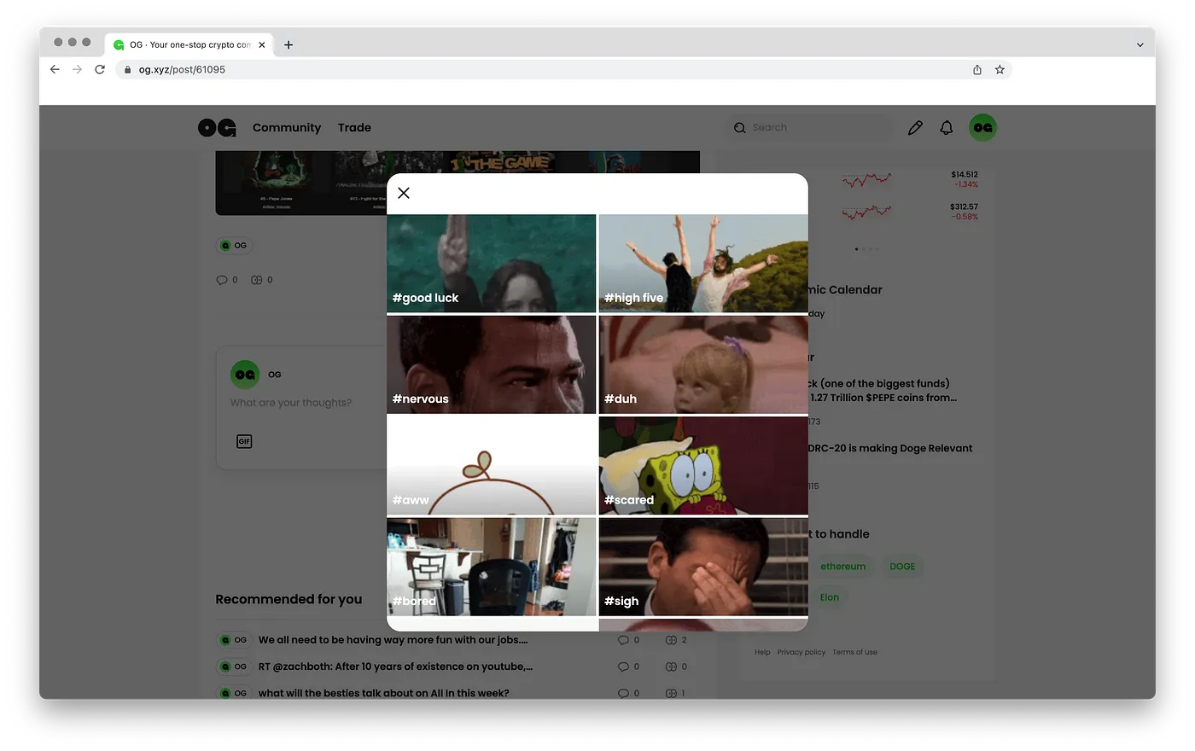The height and width of the screenshot is (751, 1195).
Task: Click the carousel pagination dots
Action: (867, 249)
